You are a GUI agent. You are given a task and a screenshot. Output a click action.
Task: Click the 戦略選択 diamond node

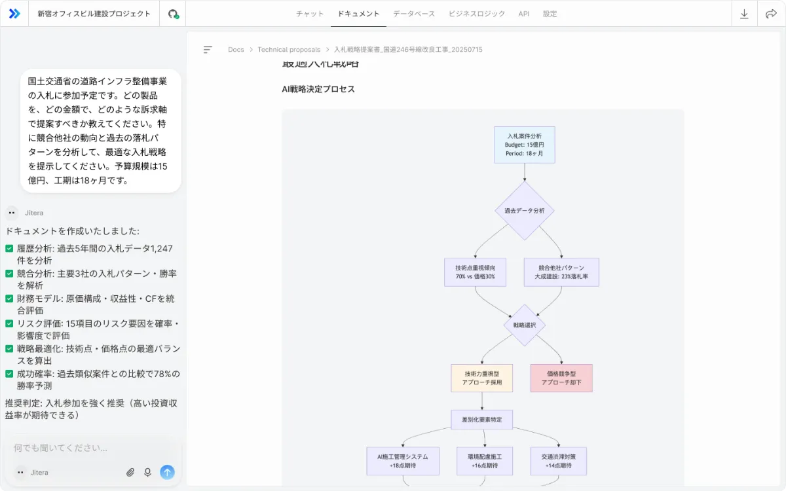point(525,325)
